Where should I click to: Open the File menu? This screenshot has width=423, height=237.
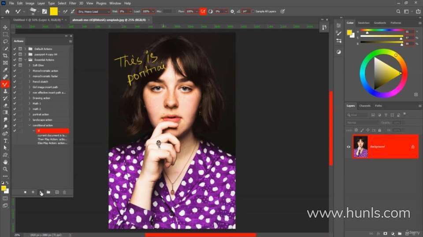click(11, 3)
